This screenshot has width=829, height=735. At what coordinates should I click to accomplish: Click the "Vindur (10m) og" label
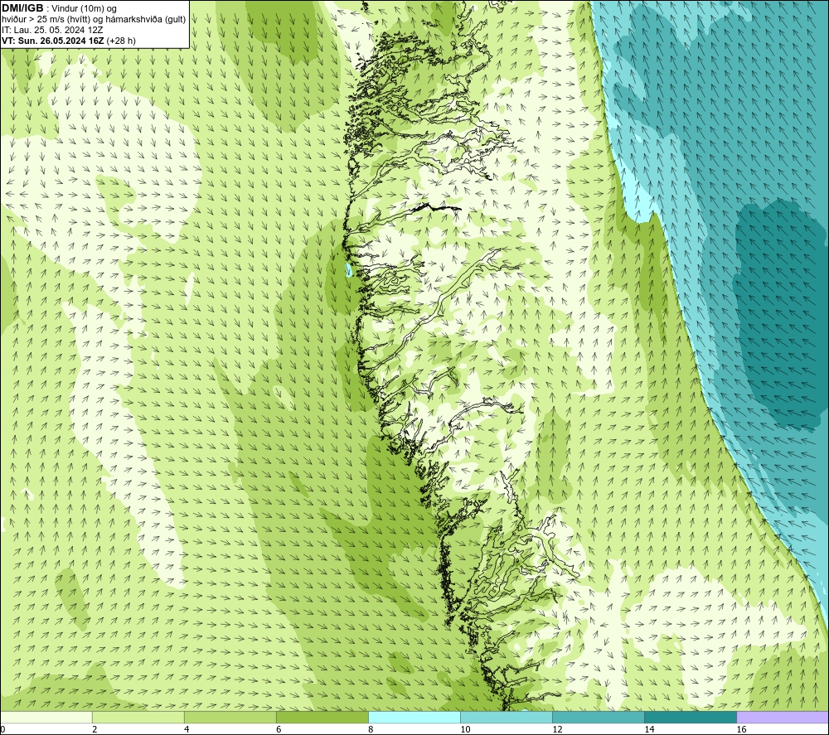click(84, 8)
